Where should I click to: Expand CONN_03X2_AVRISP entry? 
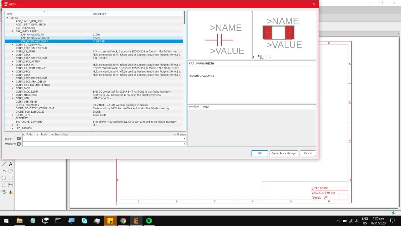[x=13, y=61]
